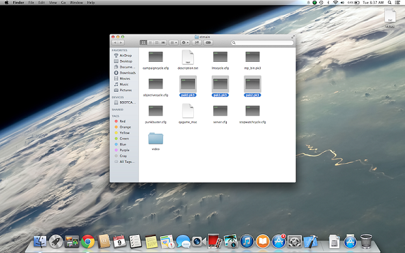Switch Finder to list view
405x253 pixels.
pyautogui.click(x=150, y=42)
